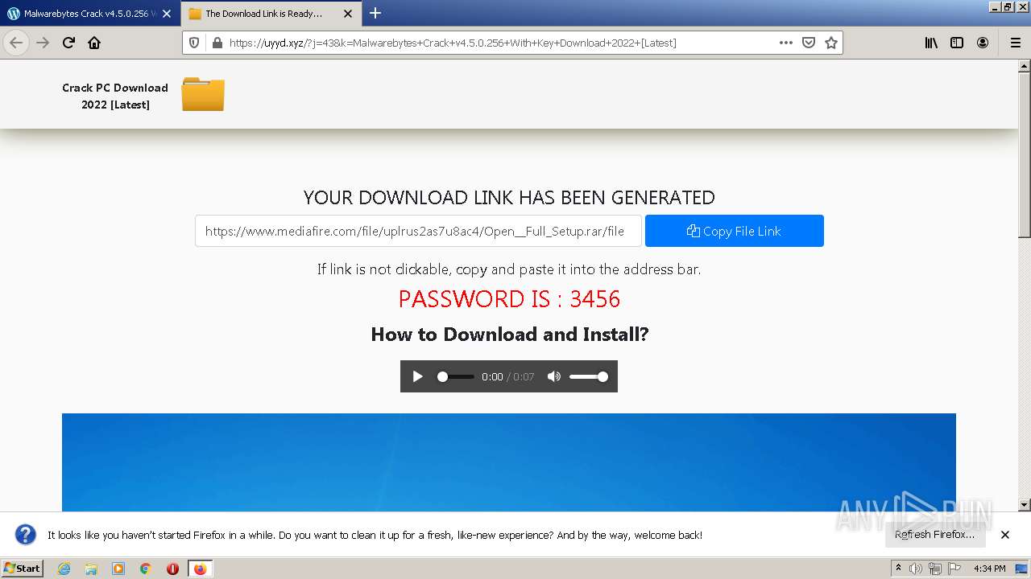The height and width of the screenshot is (579, 1031).
Task: Click 'If link is not clickable' text
Action: [x=509, y=269]
